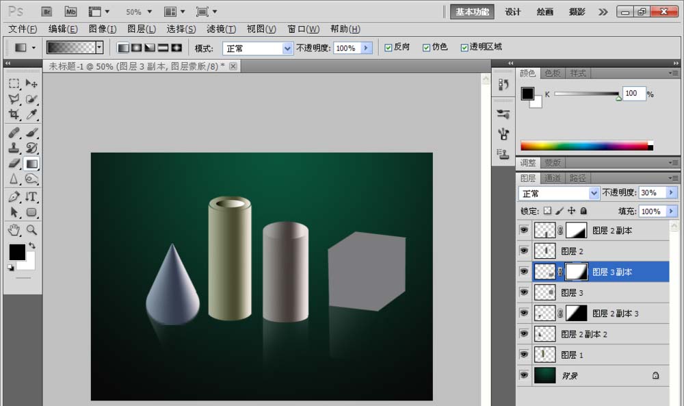Toggle the 仿色 dither checkbox
Screen dimensions: 684x406
pyautogui.click(x=427, y=48)
